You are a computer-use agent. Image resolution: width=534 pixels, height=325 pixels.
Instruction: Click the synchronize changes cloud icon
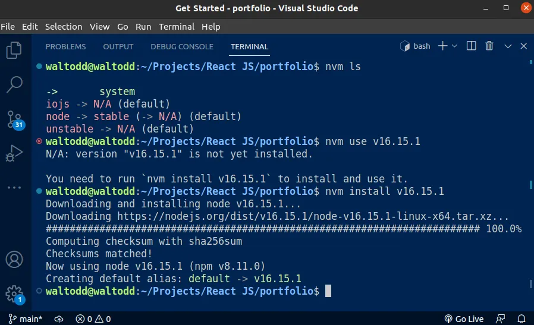coord(59,319)
